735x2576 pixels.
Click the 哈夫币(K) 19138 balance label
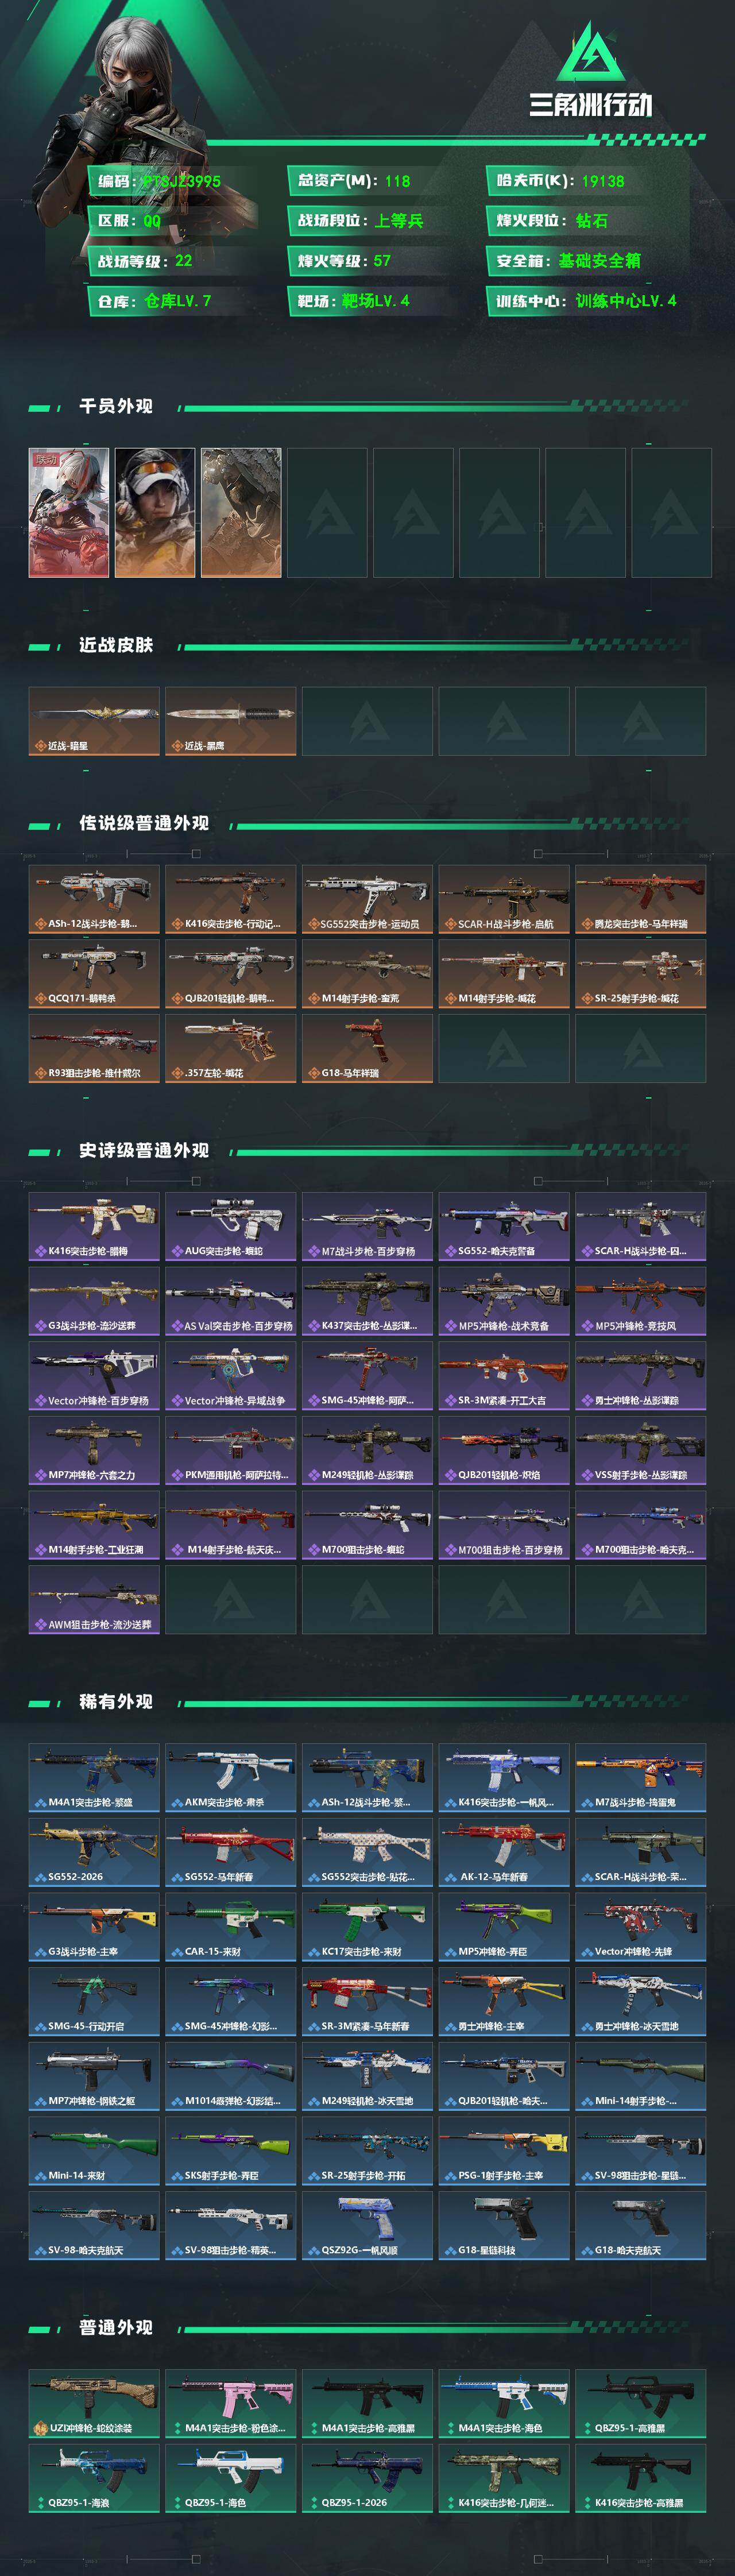pyautogui.click(x=560, y=181)
